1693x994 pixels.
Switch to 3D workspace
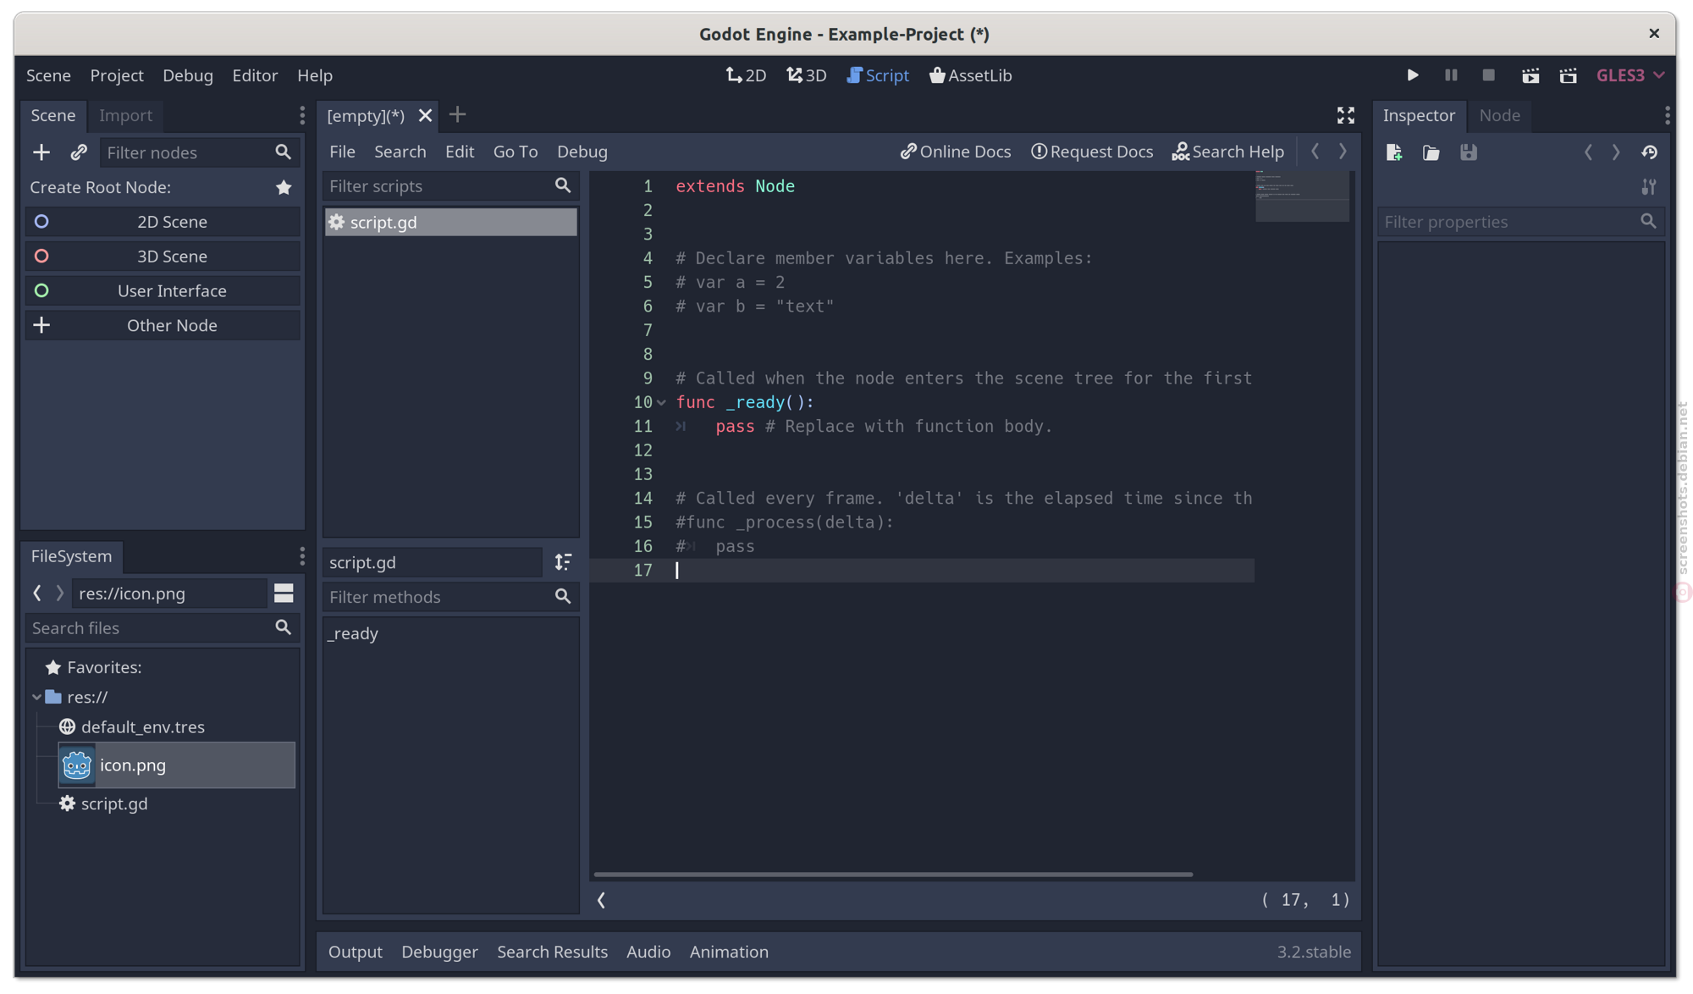coord(807,75)
